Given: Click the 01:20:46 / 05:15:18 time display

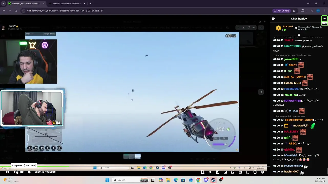Looking at the screenshot, I should 45,172.
